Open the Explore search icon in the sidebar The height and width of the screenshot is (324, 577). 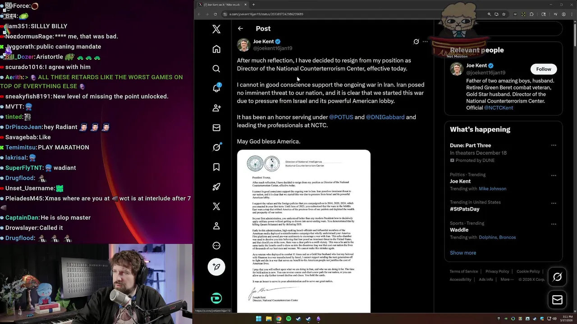[216, 68]
